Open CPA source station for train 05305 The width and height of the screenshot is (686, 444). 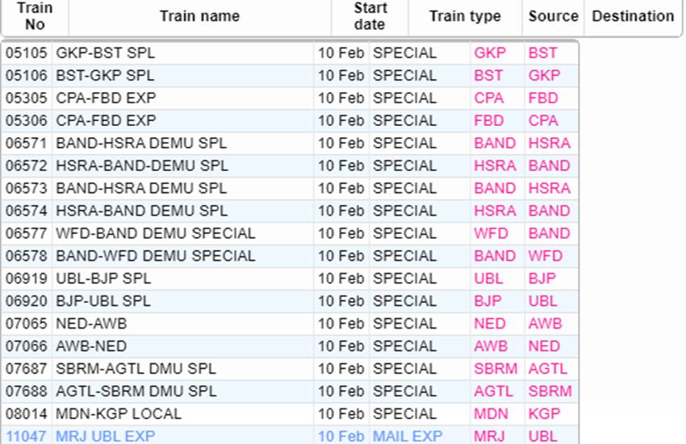click(x=489, y=98)
